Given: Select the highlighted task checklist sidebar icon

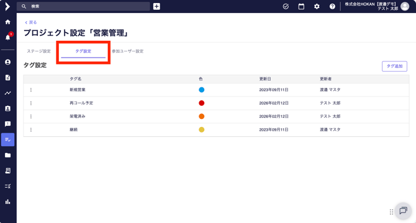Looking at the screenshot, I should (x=7, y=139).
